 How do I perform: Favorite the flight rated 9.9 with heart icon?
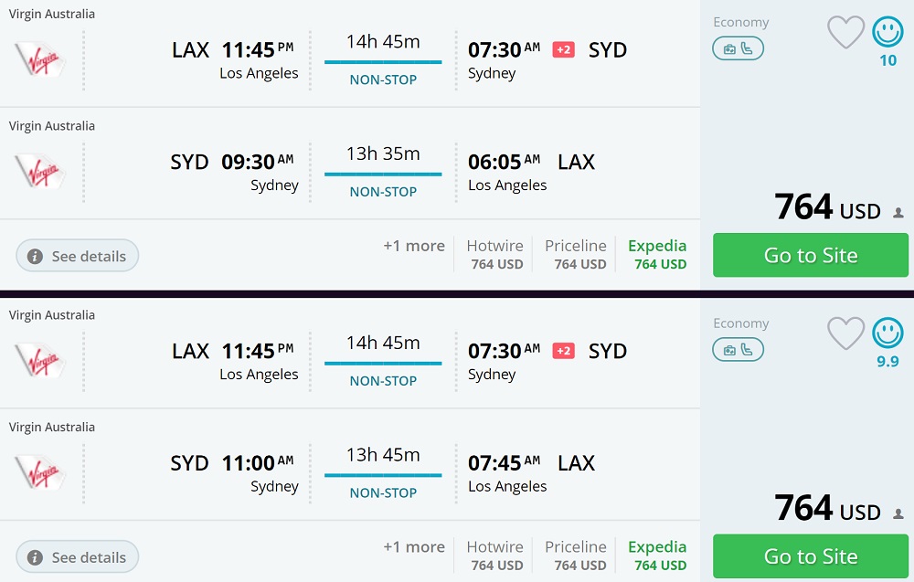[x=845, y=333]
